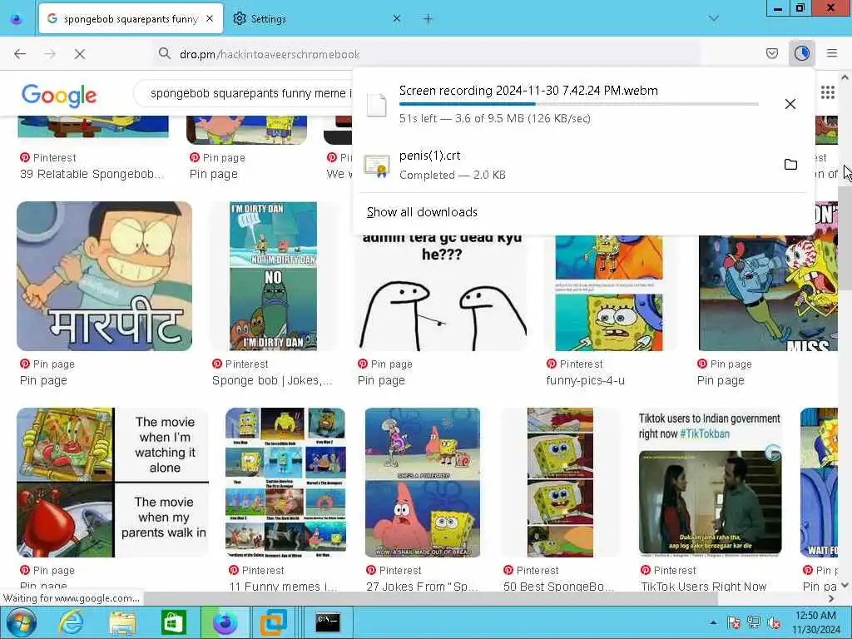Screen dimensions: 852x639
Task: Cancel the Screen recording webm download
Action: tap(790, 104)
